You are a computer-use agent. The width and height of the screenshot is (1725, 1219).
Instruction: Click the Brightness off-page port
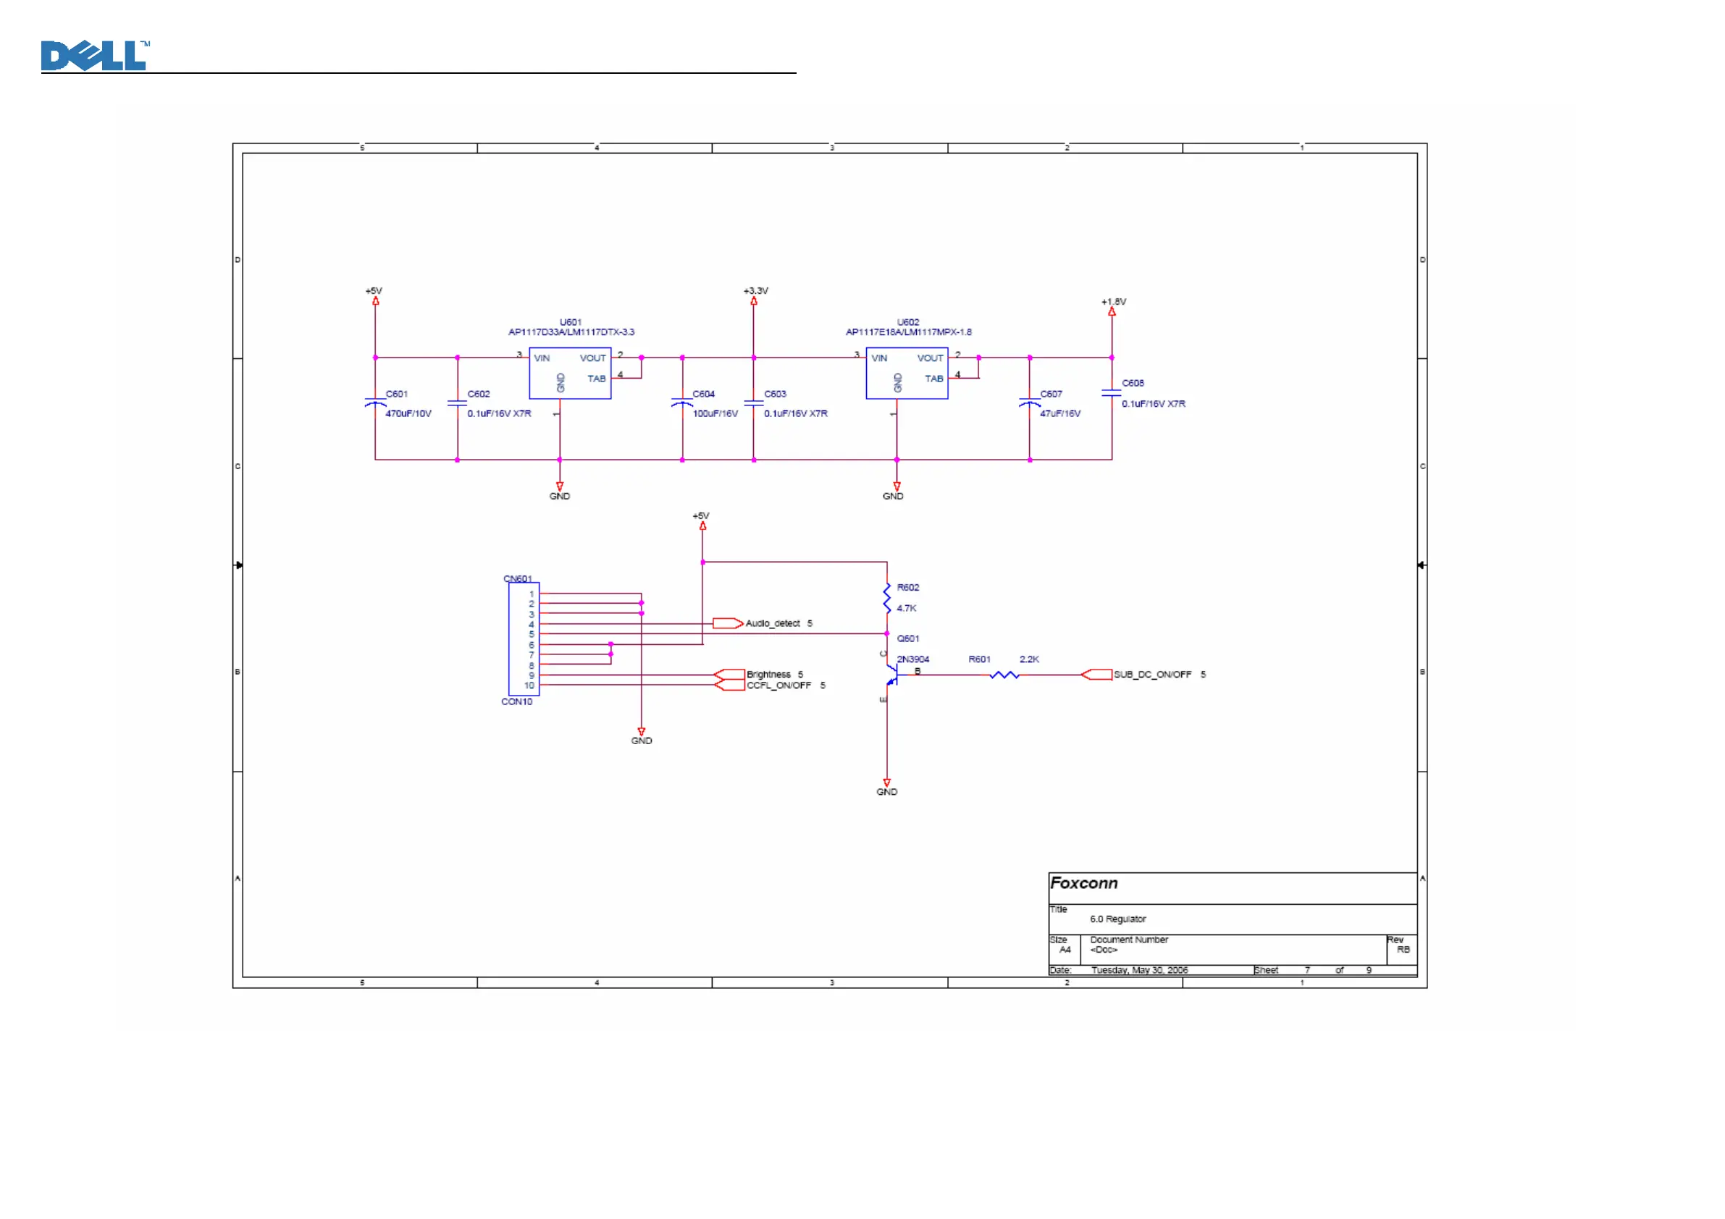coord(728,675)
